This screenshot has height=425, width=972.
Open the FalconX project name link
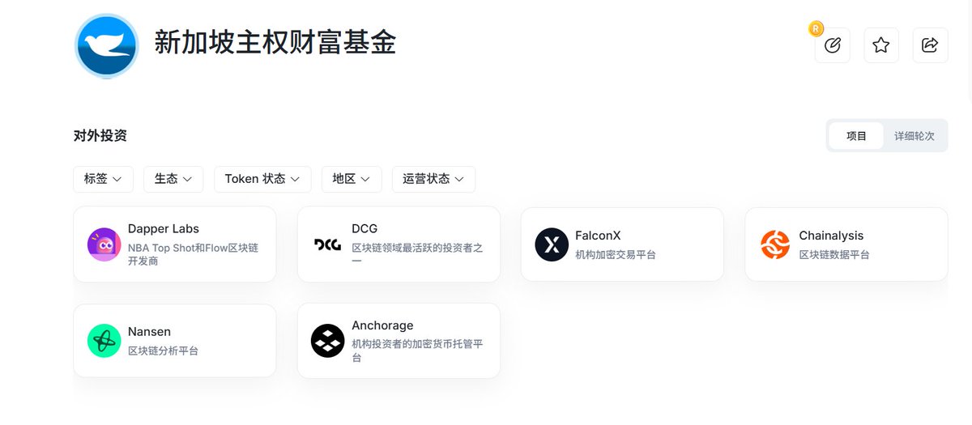tap(598, 236)
